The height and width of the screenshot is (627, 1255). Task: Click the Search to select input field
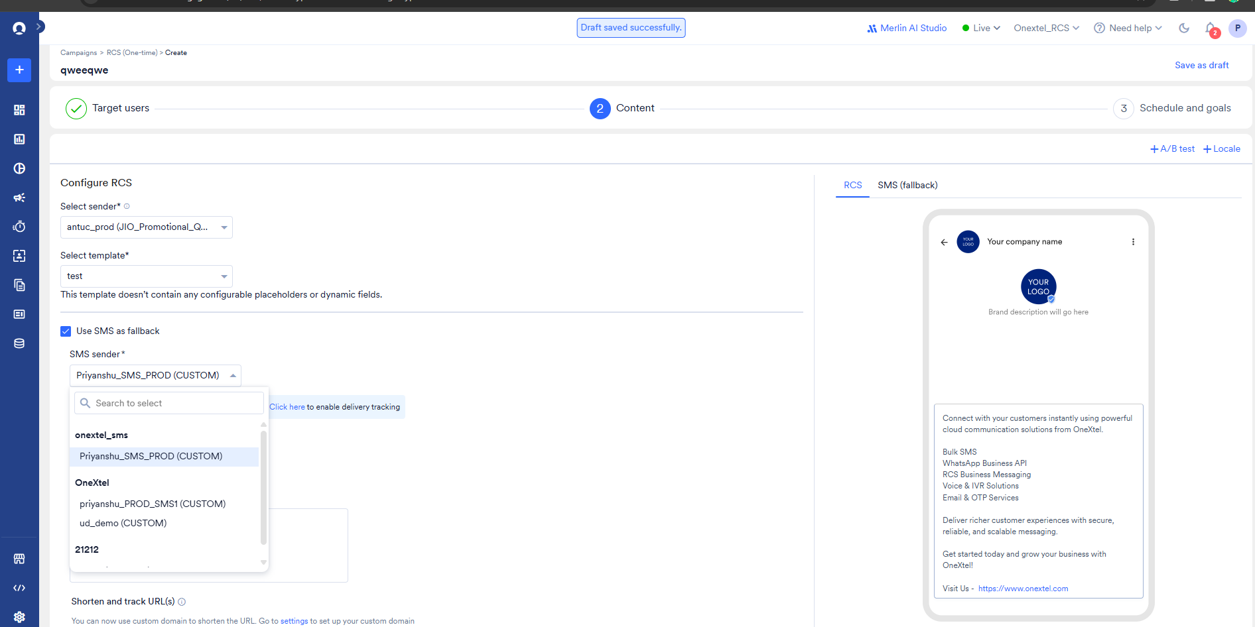point(169,403)
